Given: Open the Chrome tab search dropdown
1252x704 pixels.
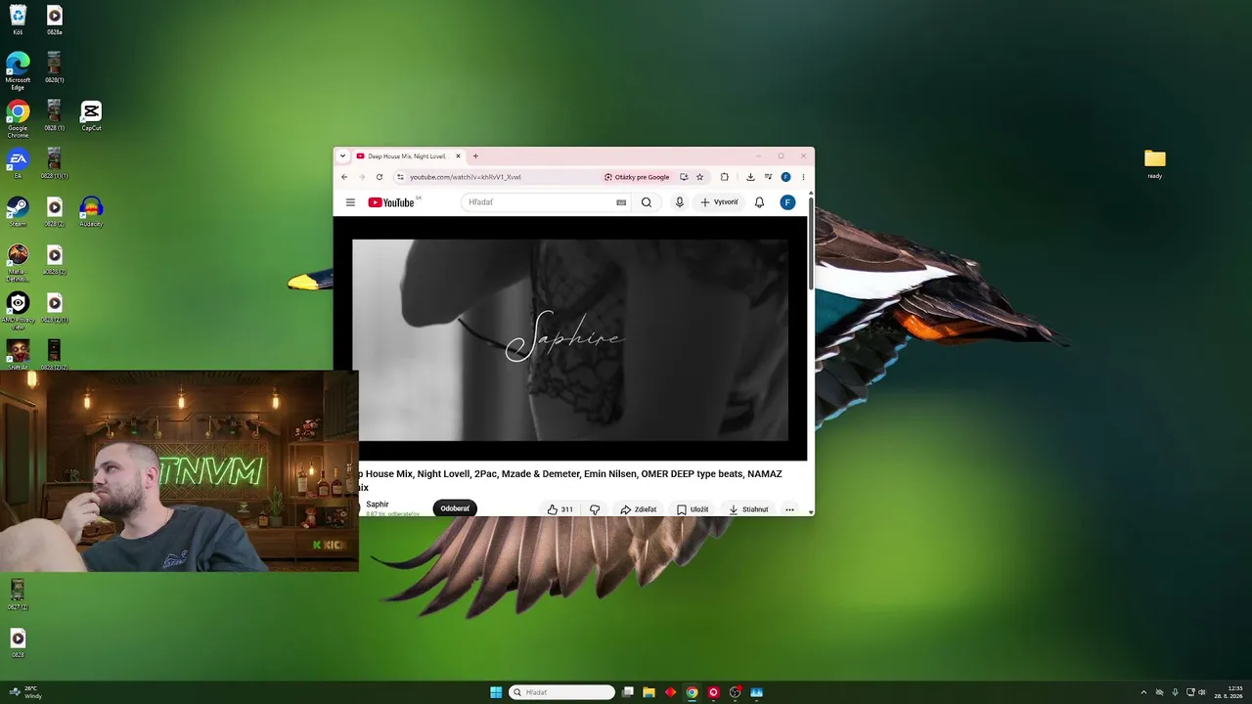Looking at the screenshot, I should (342, 155).
